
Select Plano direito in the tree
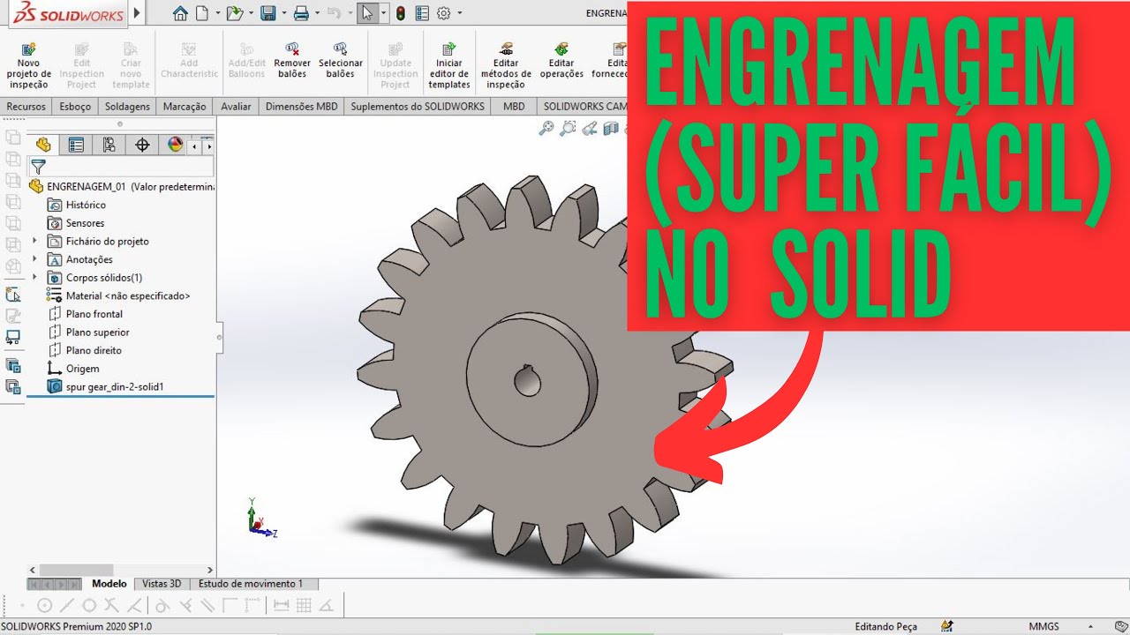point(85,350)
